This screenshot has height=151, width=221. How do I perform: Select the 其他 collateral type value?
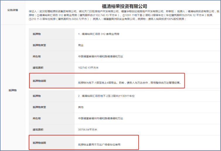(81, 107)
